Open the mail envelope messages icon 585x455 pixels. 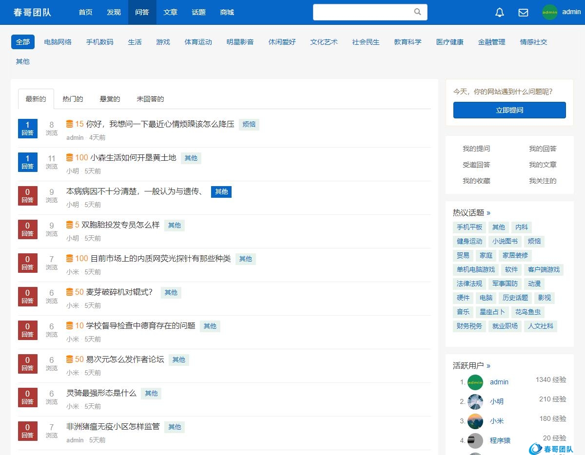(523, 13)
